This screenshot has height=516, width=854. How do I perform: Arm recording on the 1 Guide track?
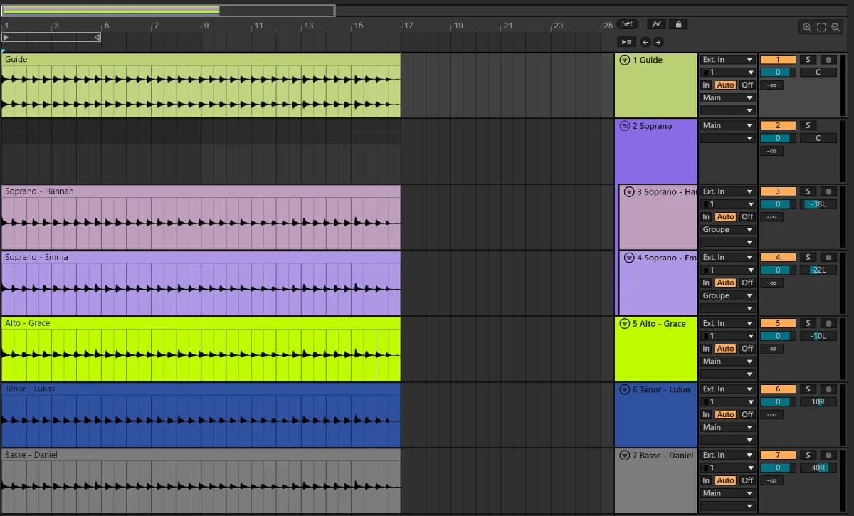828,60
